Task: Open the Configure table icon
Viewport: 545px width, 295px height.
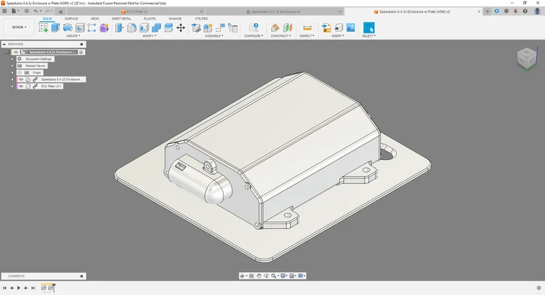Action: (253, 28)
